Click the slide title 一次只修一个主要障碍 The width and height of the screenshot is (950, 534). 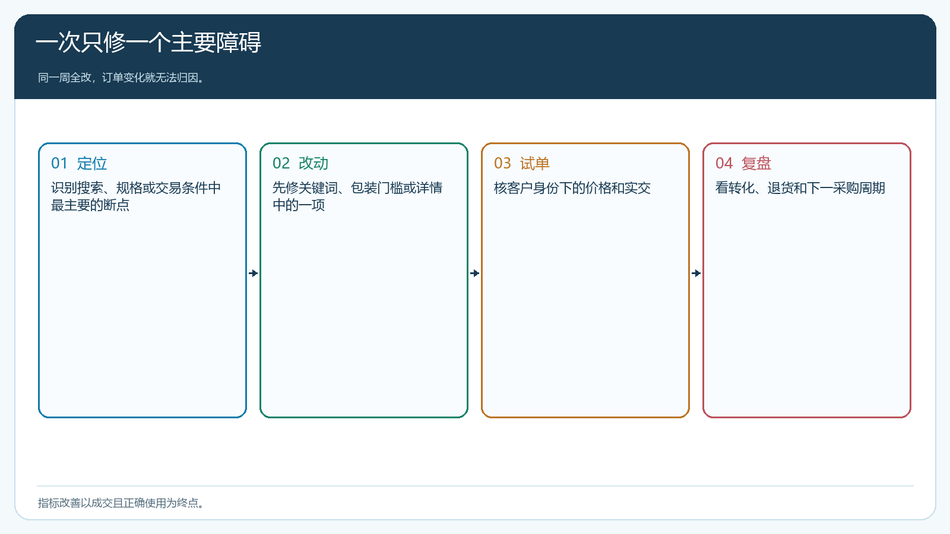148,43
